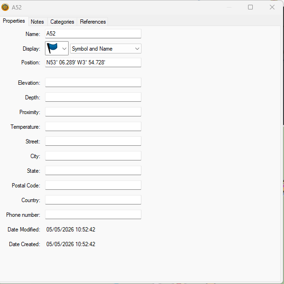
Task: Expand the Symbol and Name dropdown
Action: click(106, 49)
